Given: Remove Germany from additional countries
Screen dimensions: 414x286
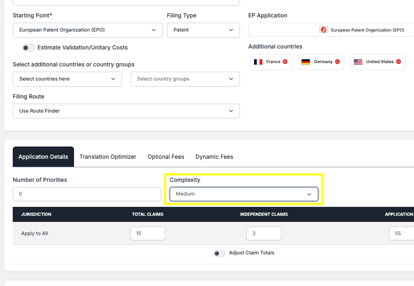Looking at the screenshot, I should click(338, 62).
